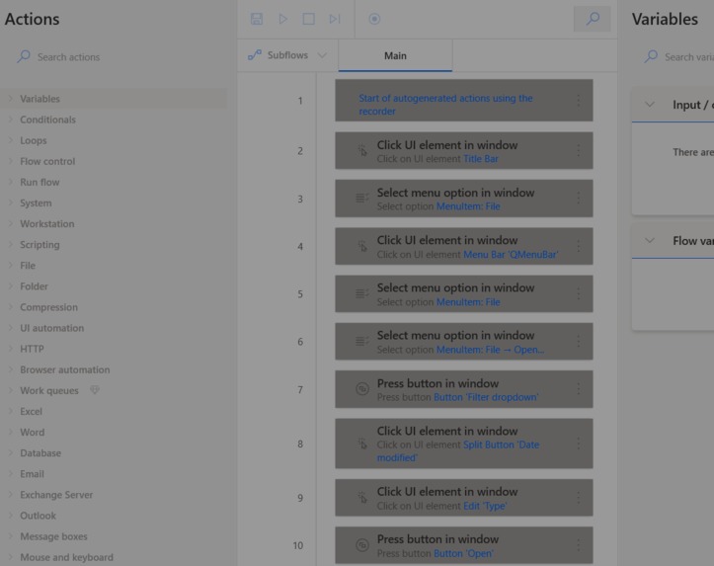Select the Flow control group
The image size is (714, 566).
pos(47,161)
